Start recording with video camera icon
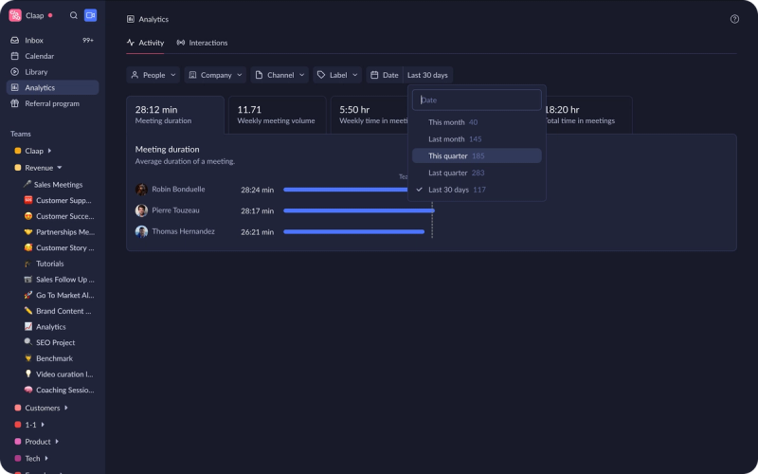758x474 pixels. click(x=90, y=15)
